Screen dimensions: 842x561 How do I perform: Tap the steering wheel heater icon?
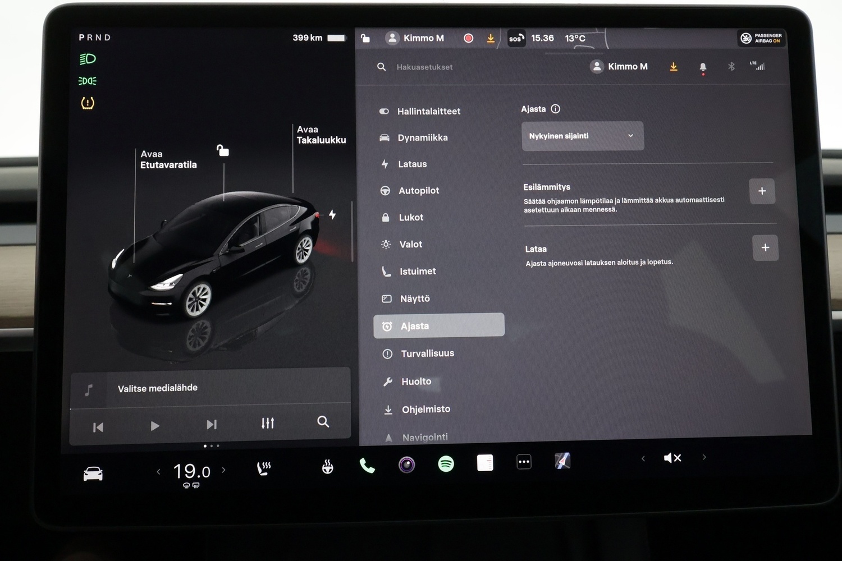click(328, 467)
